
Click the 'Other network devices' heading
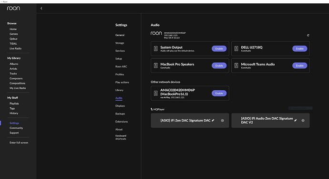165,82
